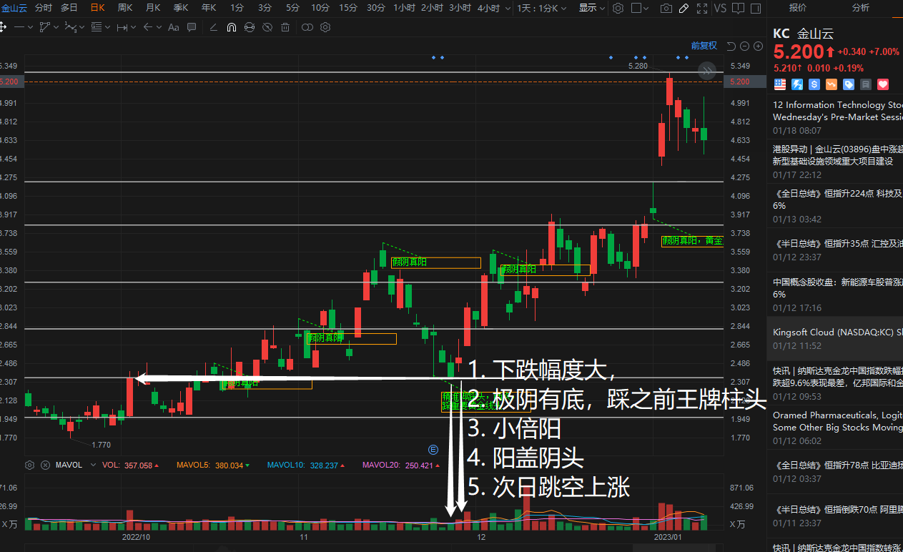Select 周K weekly candlestick tab
This screenshot has height=552, width=903.
coord(125,8)
